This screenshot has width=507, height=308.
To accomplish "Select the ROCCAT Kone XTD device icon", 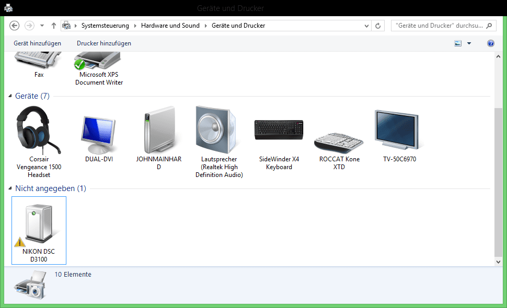I will click(x=339, y=143).
